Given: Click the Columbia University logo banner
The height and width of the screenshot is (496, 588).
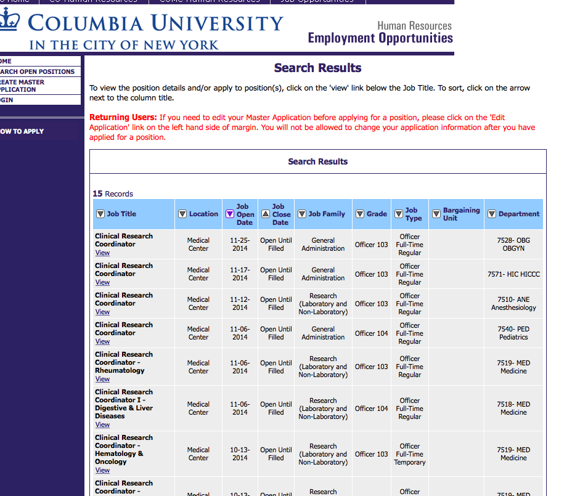Looking at the screenshot, I should pos(142,31).
